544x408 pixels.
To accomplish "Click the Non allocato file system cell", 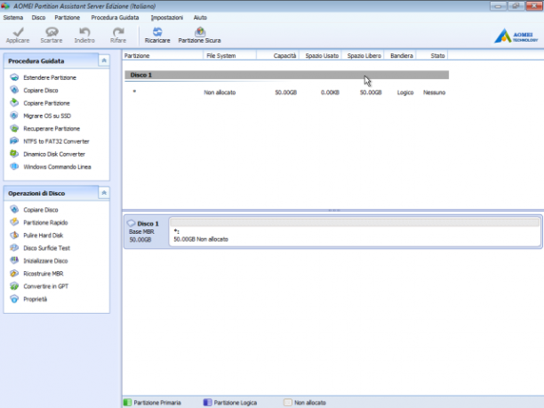I will tap(220, 92).
